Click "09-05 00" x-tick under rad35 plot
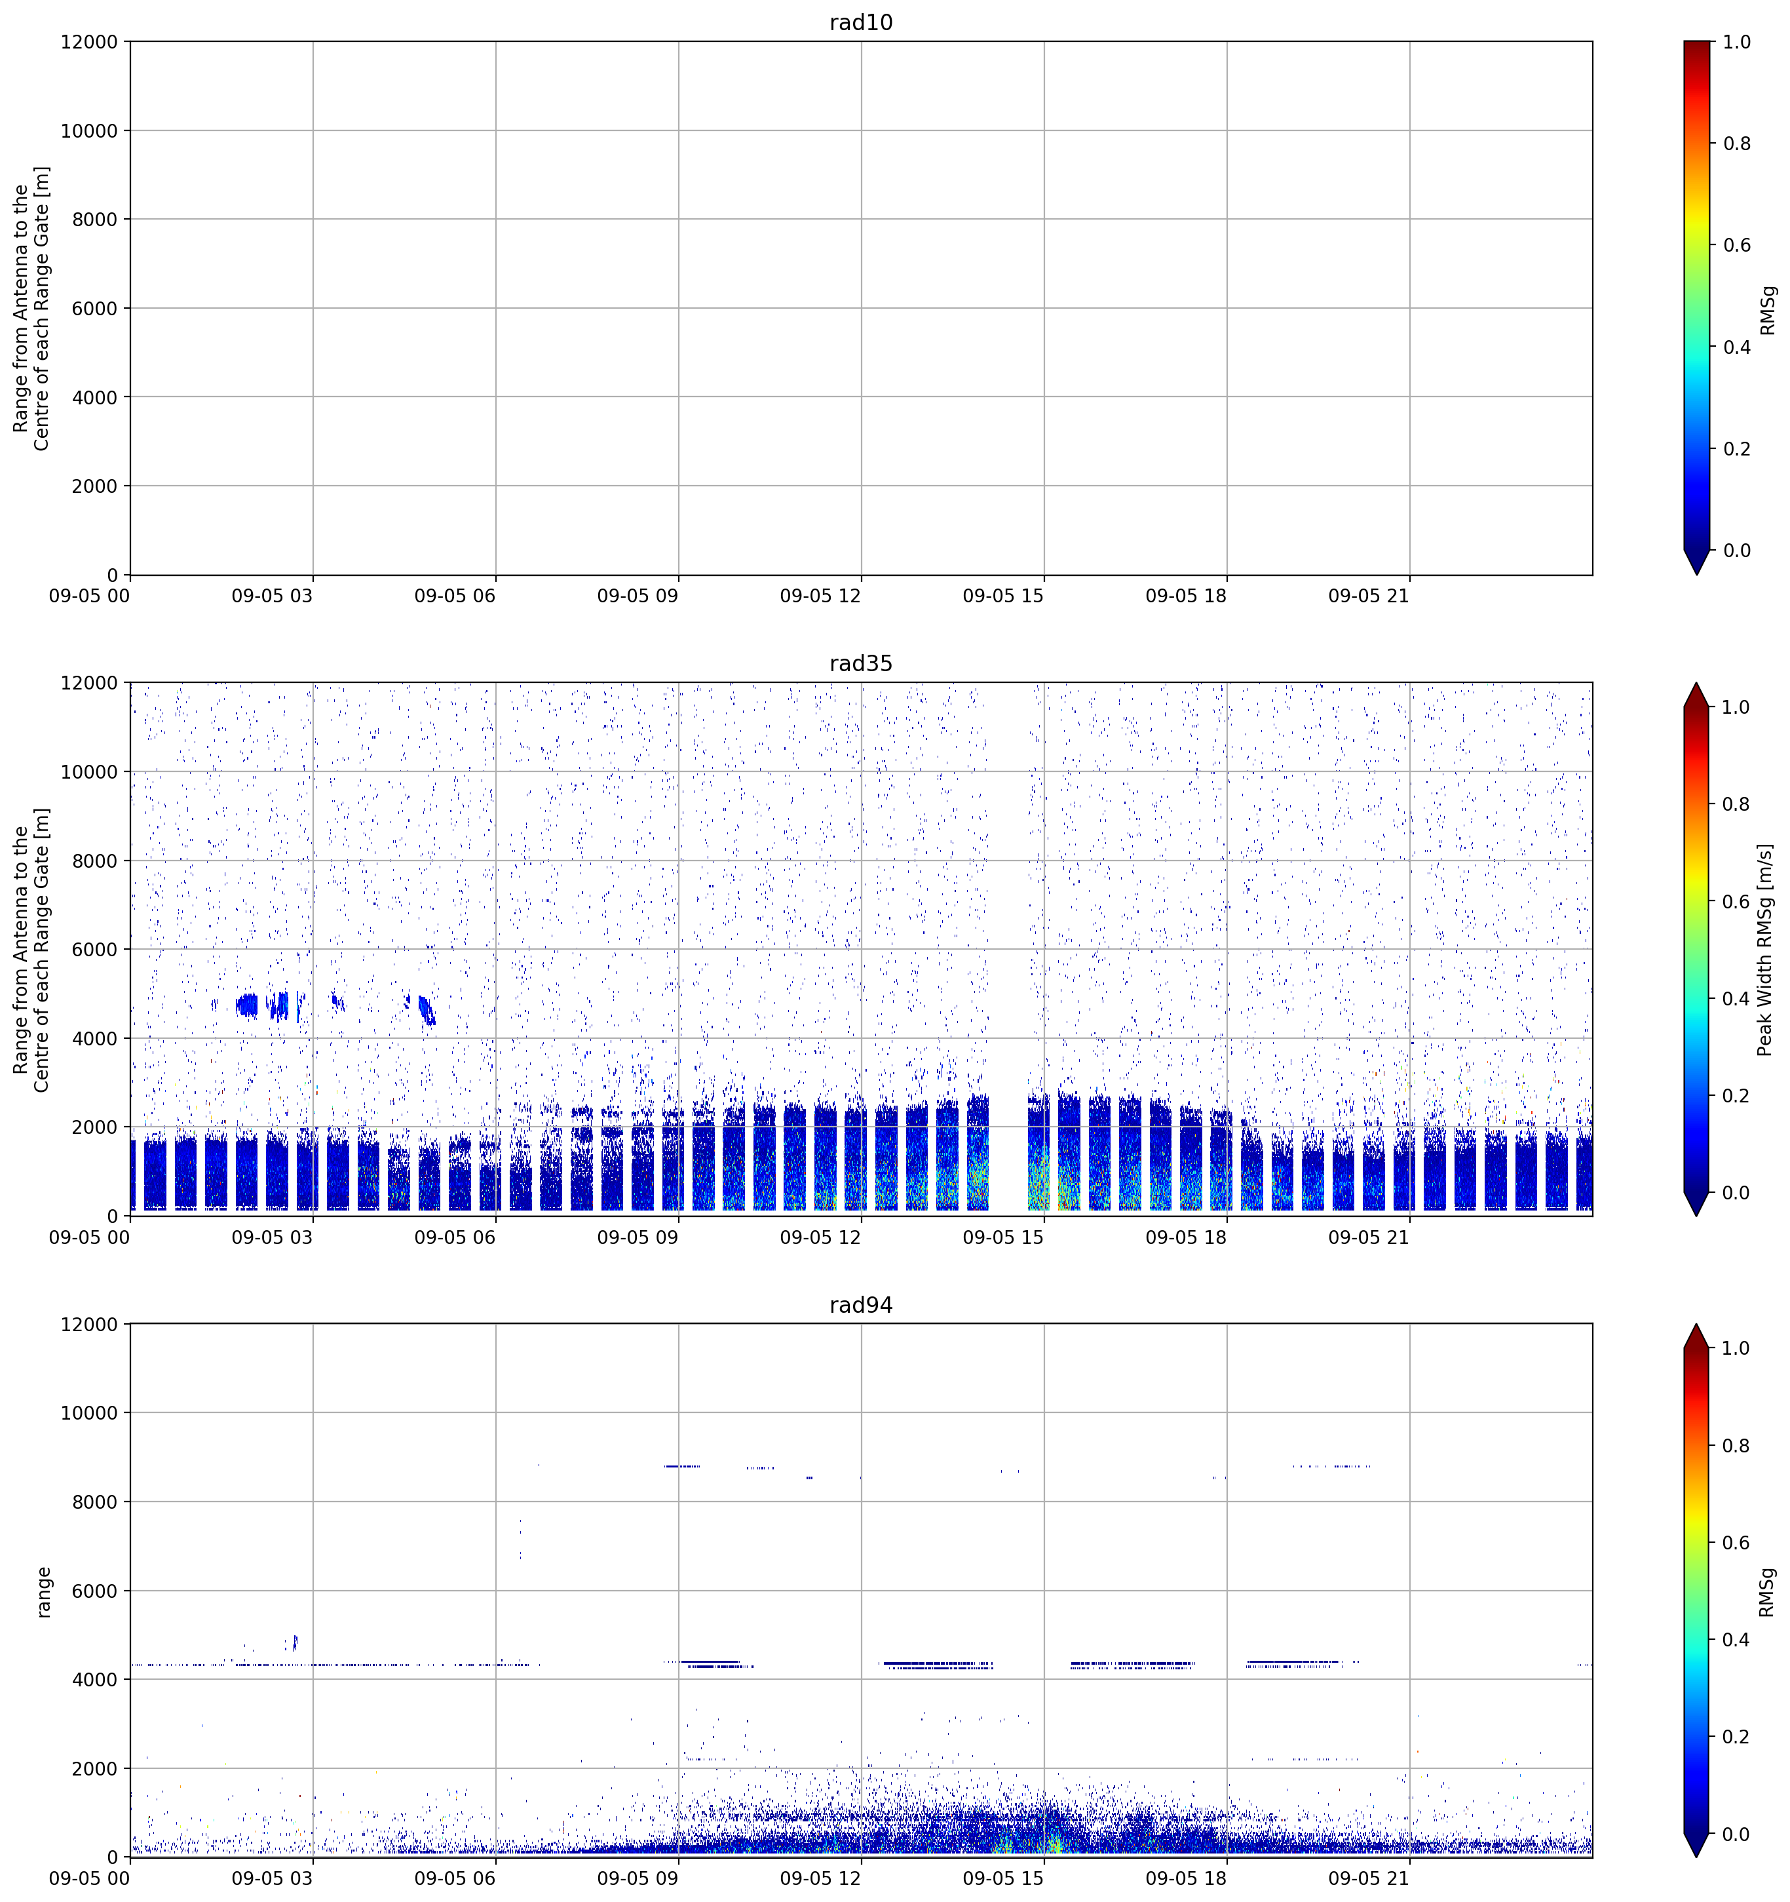Viewport: 1790px width, 1902px height. pos(89,1237)
